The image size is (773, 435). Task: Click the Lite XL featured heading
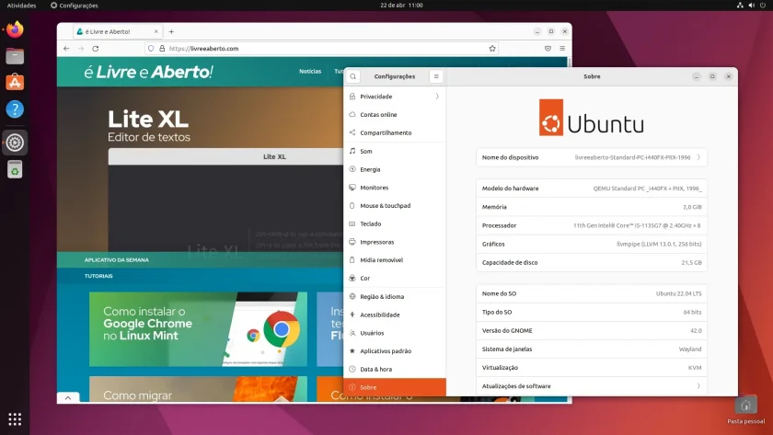pyautogui.click(x=148, y=120)
